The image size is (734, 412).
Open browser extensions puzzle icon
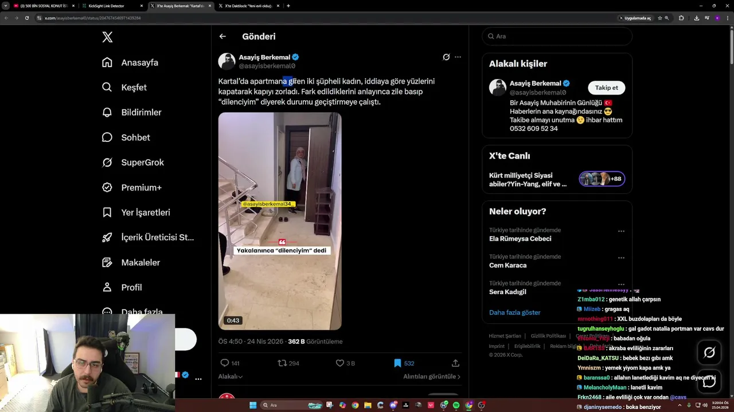(x=681, y=18)
